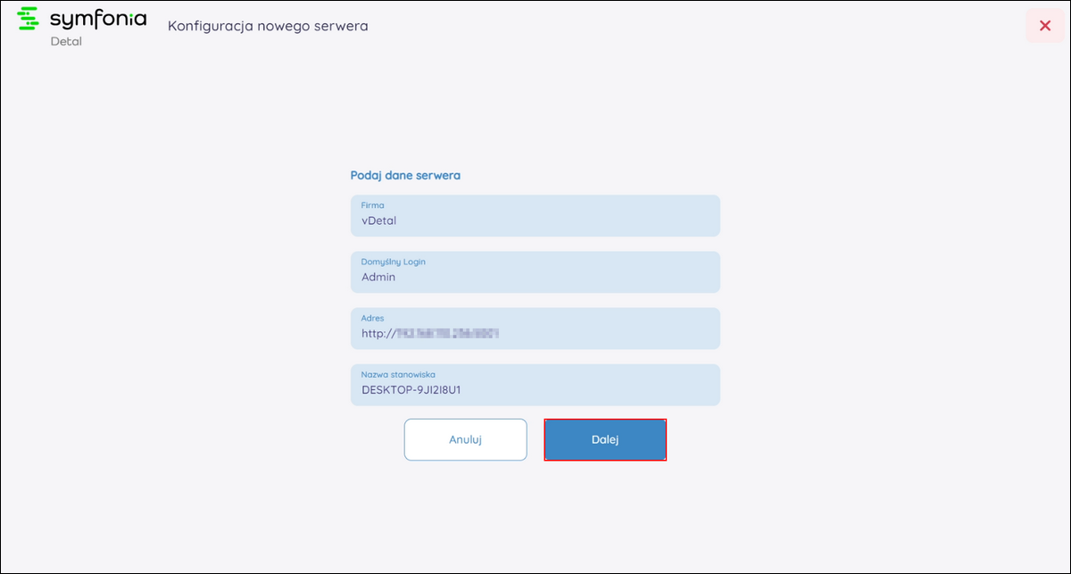The image size is (1071, 574).
Task: Click the Konfiguracja nowego serwera title
Action: click(268, 26)
